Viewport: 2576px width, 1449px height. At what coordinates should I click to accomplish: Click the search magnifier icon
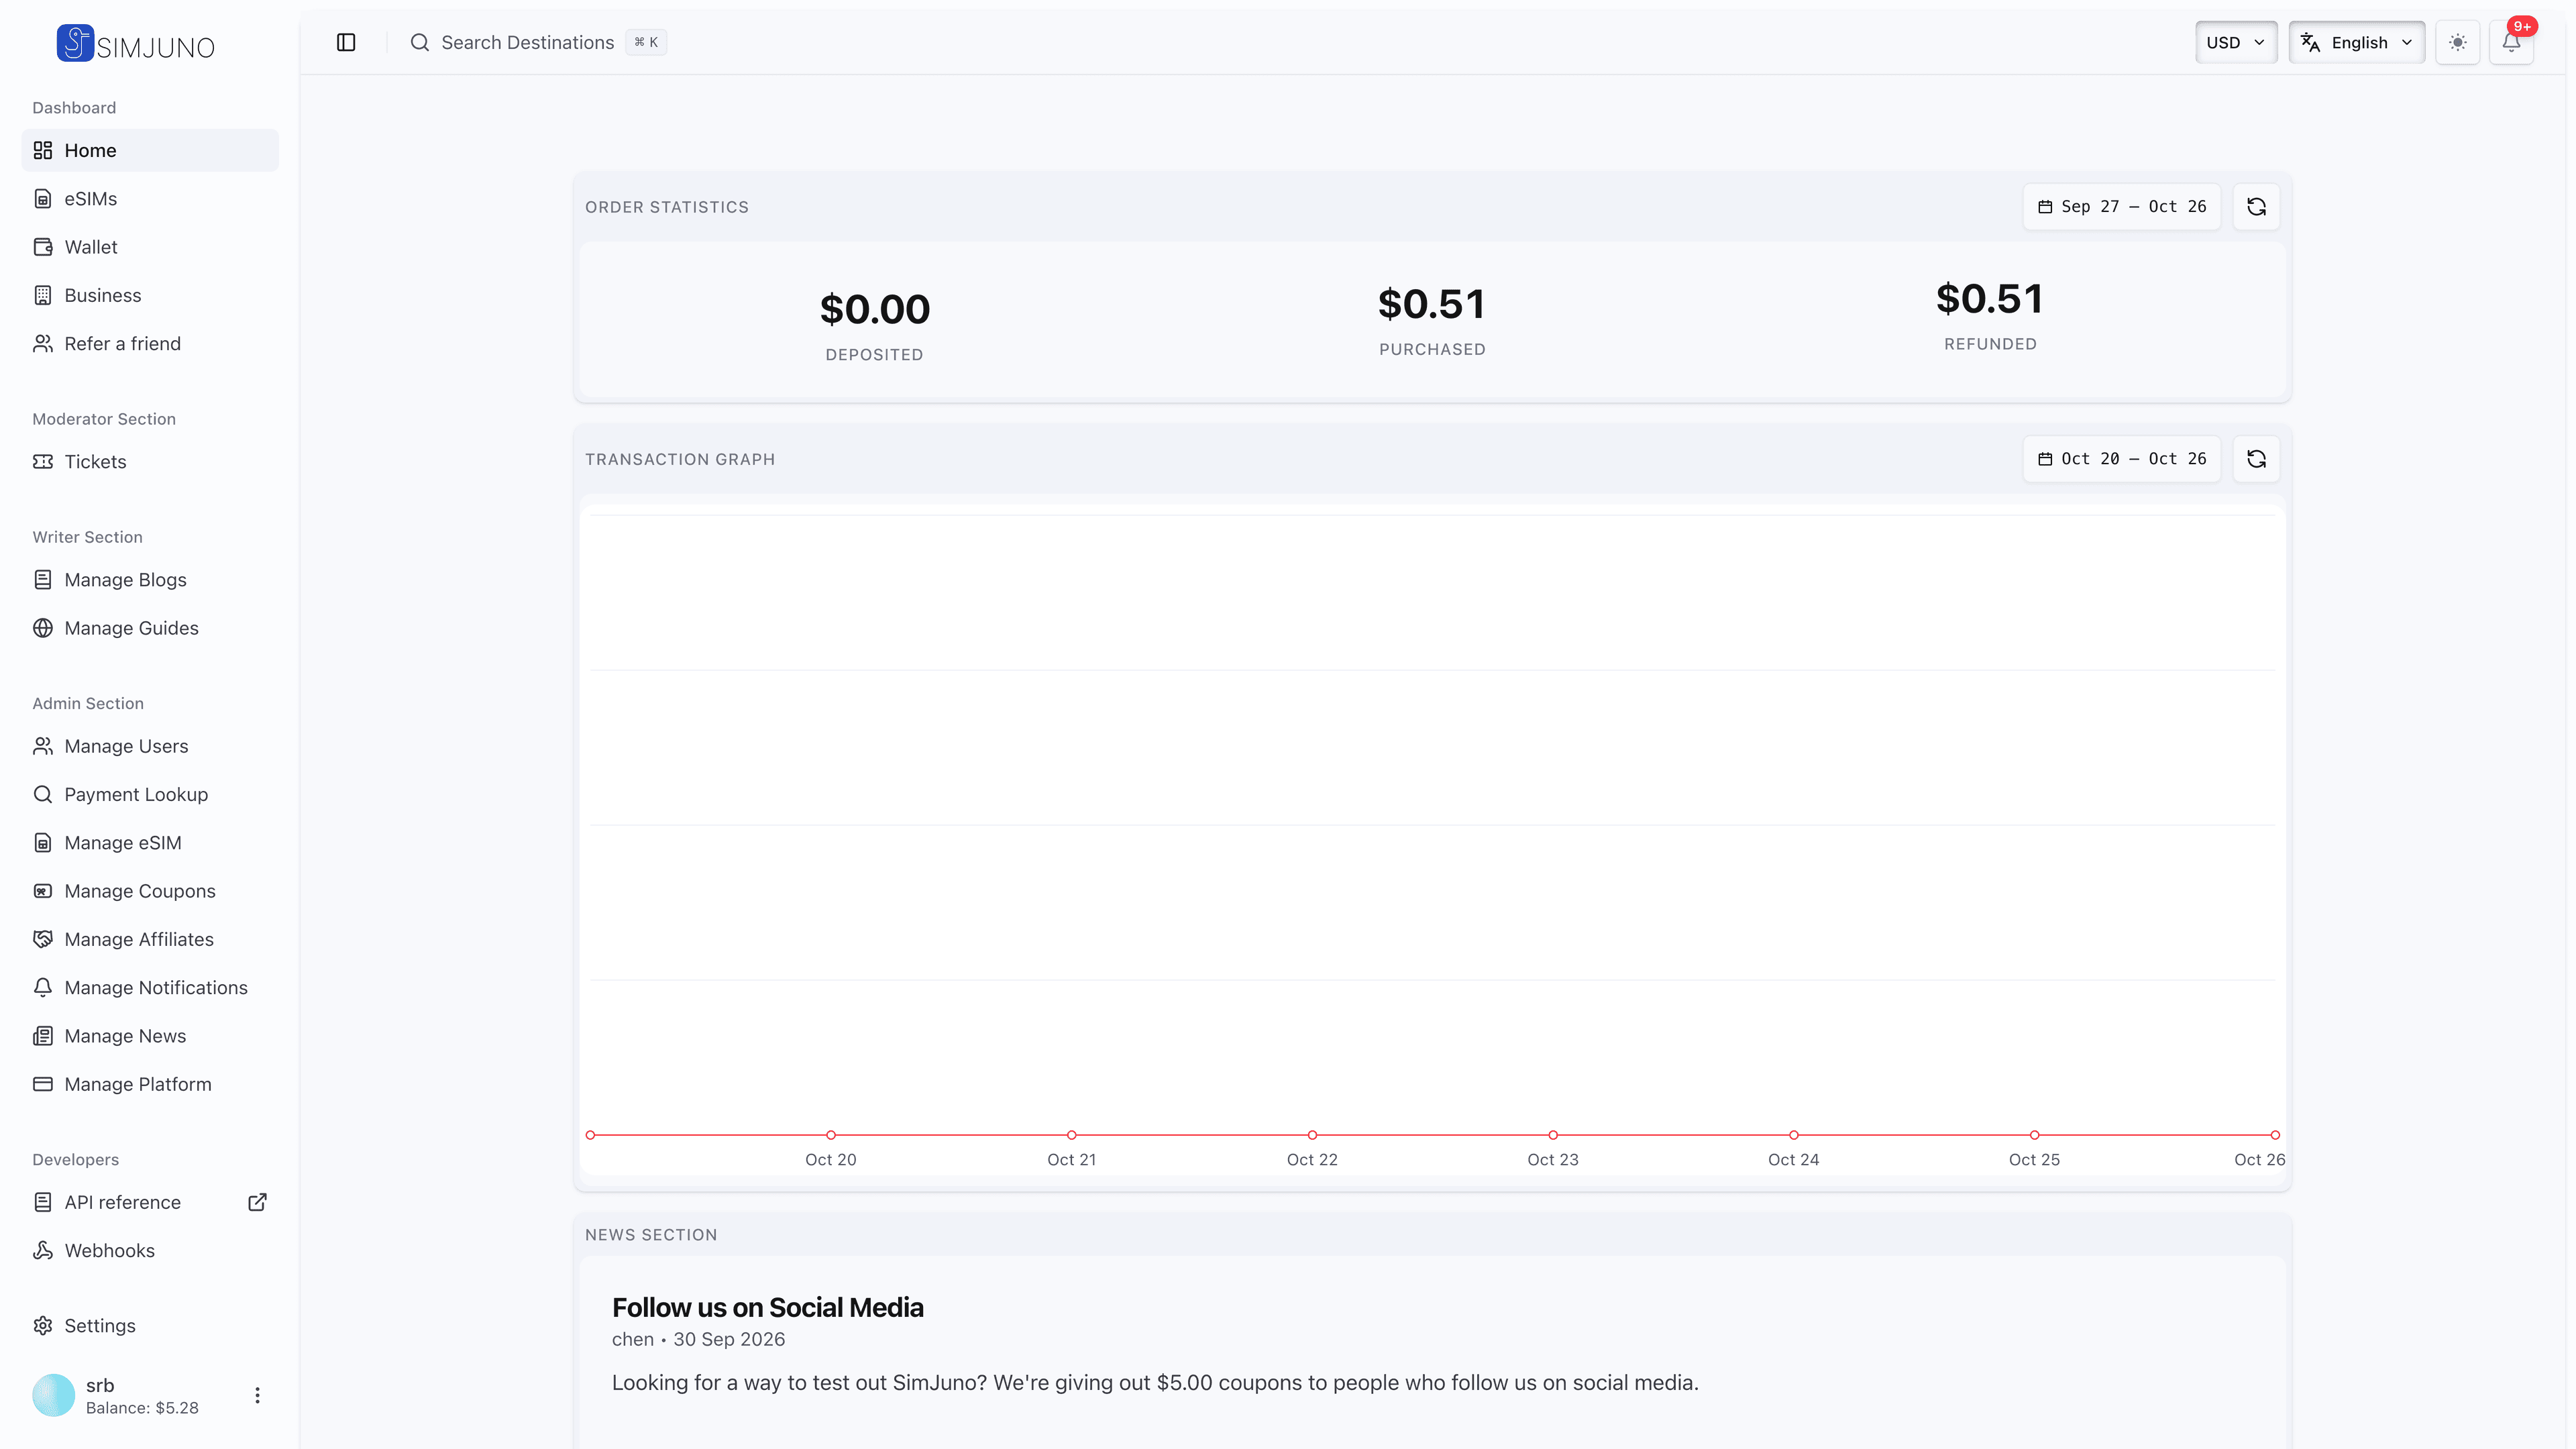tap(420, 42)
